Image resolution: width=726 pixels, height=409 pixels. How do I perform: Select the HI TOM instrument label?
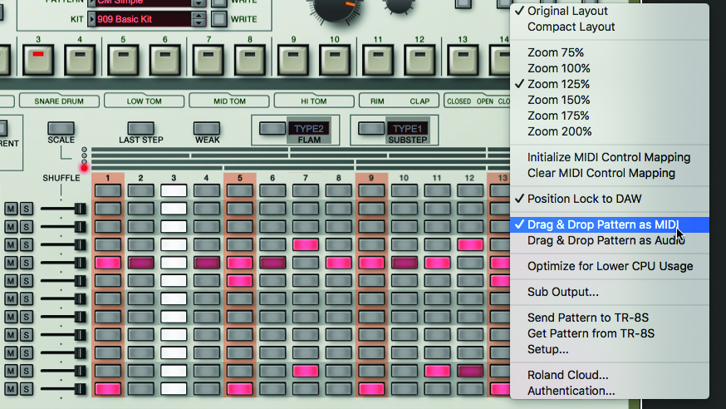pyautogui.click(x=314, y=101)
